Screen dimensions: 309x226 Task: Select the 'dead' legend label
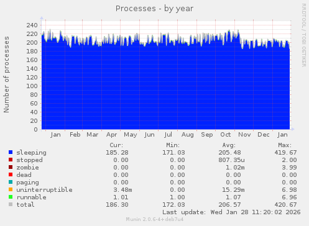click(24, 175)
